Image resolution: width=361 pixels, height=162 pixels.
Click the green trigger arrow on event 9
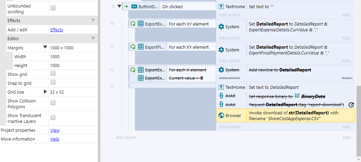tap(126, 6)
